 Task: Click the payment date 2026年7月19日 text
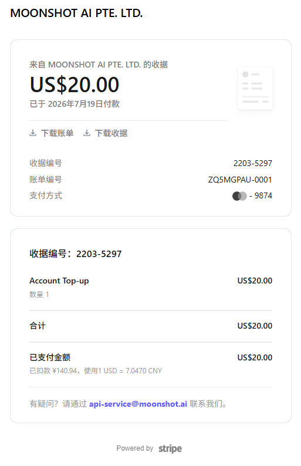coord(76,104)
